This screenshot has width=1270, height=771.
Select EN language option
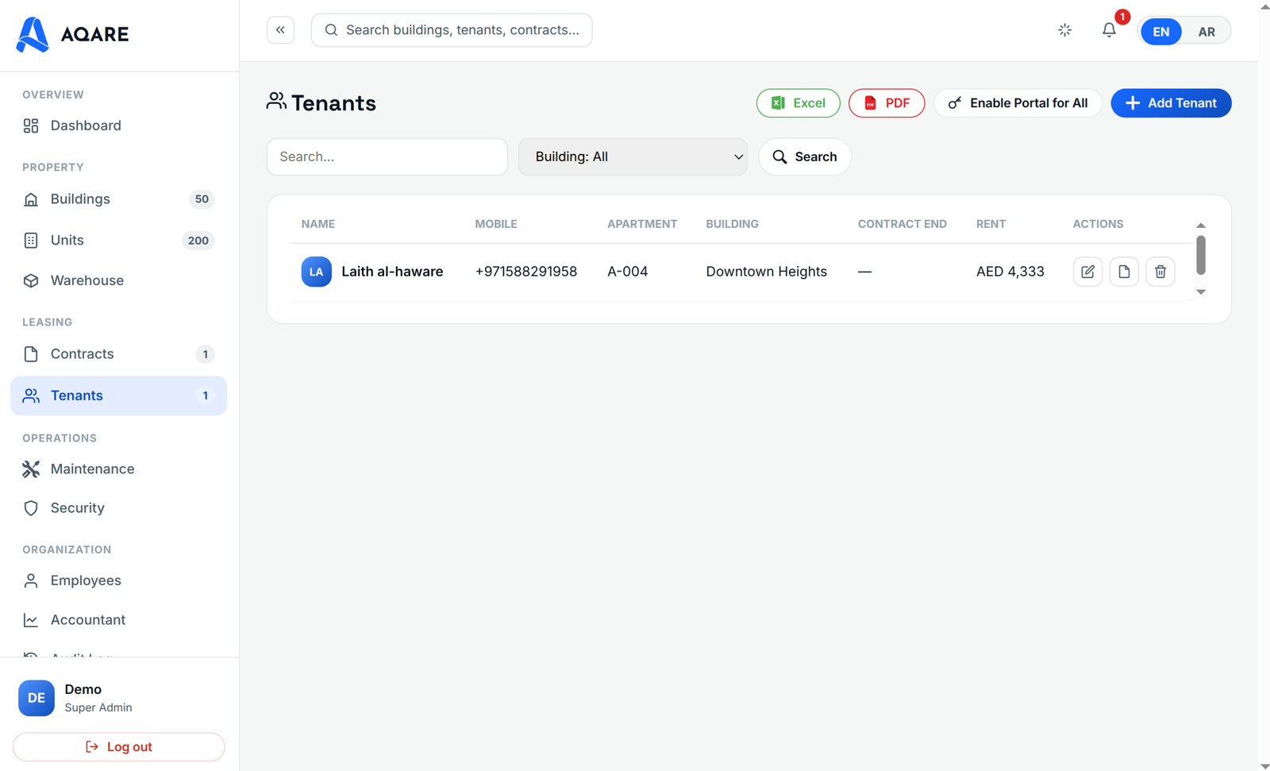point(1161,32)
